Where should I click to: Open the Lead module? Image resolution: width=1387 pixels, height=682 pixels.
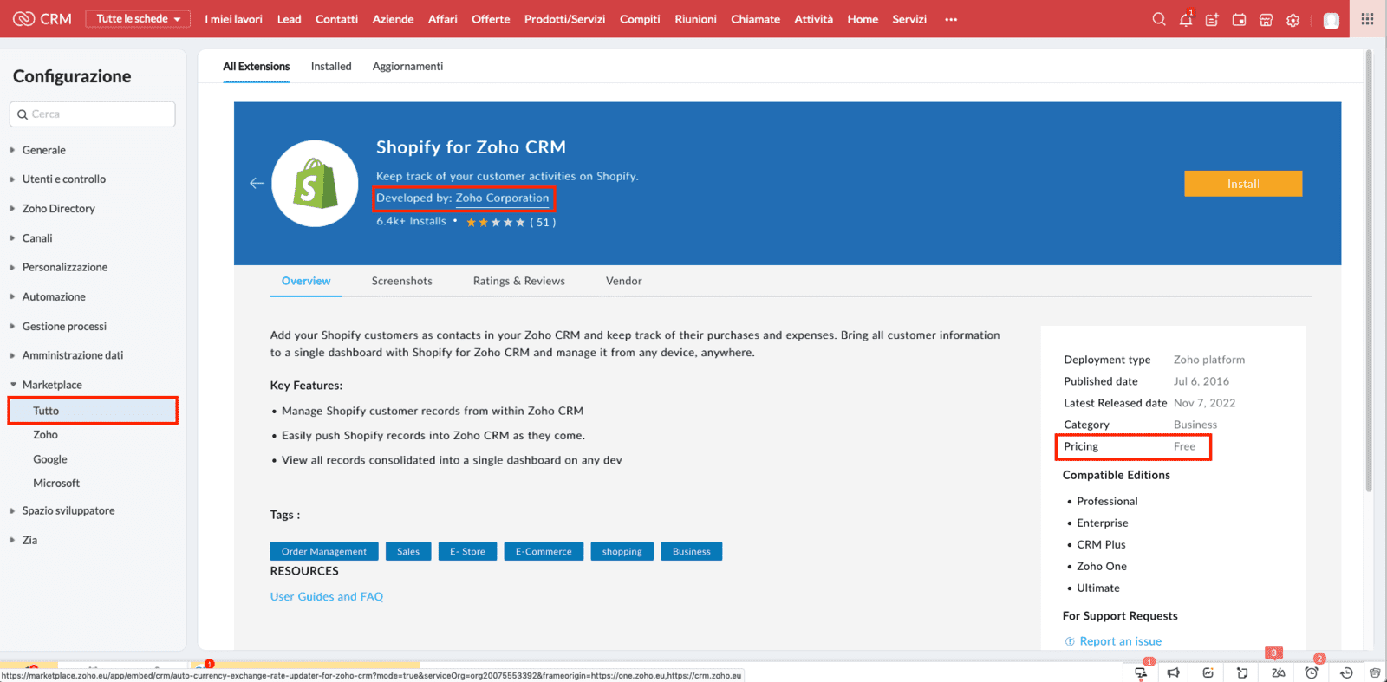290,19
